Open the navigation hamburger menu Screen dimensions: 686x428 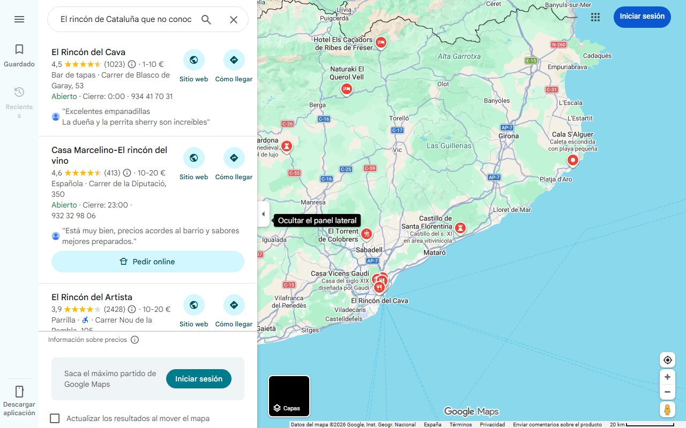19,19
